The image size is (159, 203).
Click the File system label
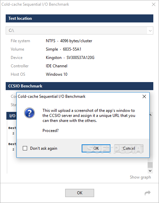20,41
